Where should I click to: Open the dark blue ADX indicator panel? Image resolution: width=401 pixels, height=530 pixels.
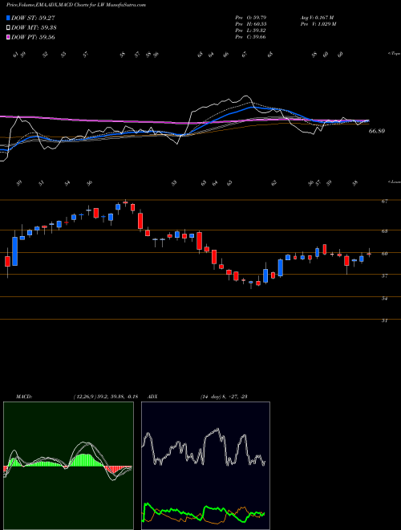tap(205, 466)
